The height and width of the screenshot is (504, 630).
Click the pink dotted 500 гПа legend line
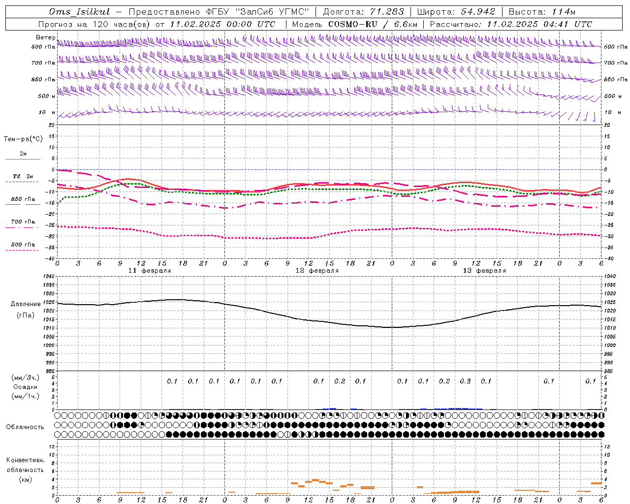(22, 250)
